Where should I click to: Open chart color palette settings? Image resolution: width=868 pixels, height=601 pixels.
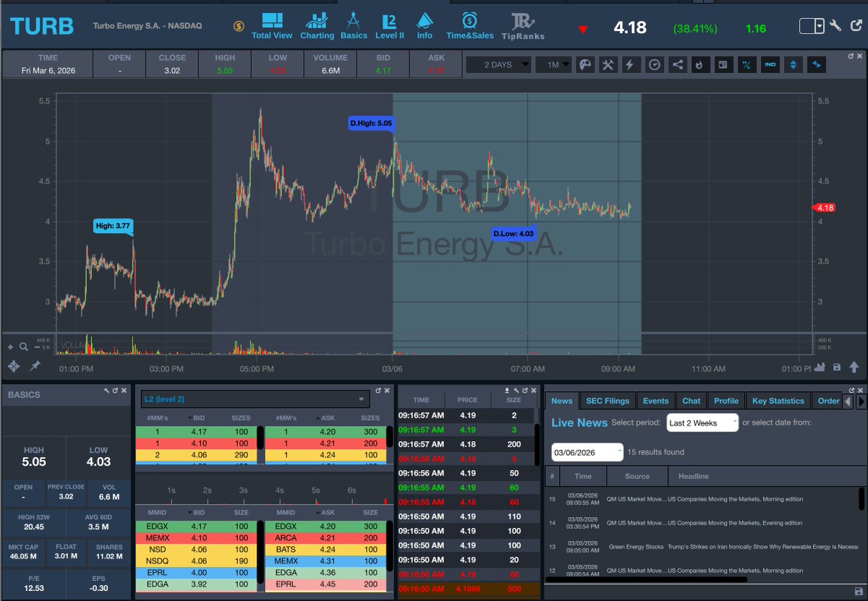[x=585, y=64]
